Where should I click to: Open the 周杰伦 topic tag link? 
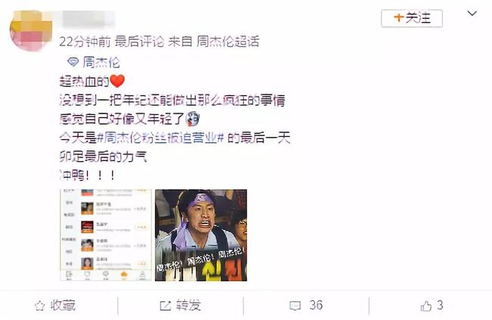[x=101, y=62]
